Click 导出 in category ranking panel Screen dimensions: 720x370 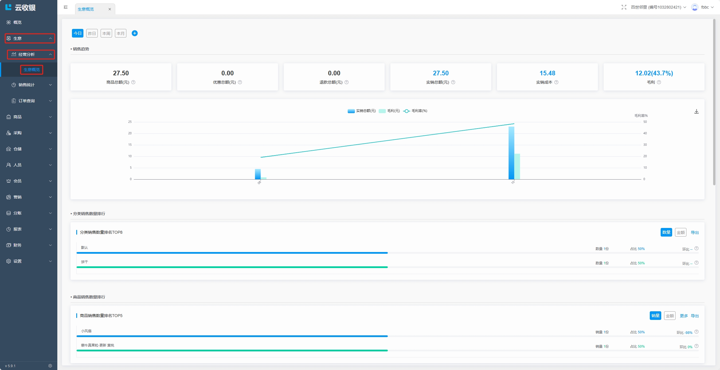tap(694, 233)
